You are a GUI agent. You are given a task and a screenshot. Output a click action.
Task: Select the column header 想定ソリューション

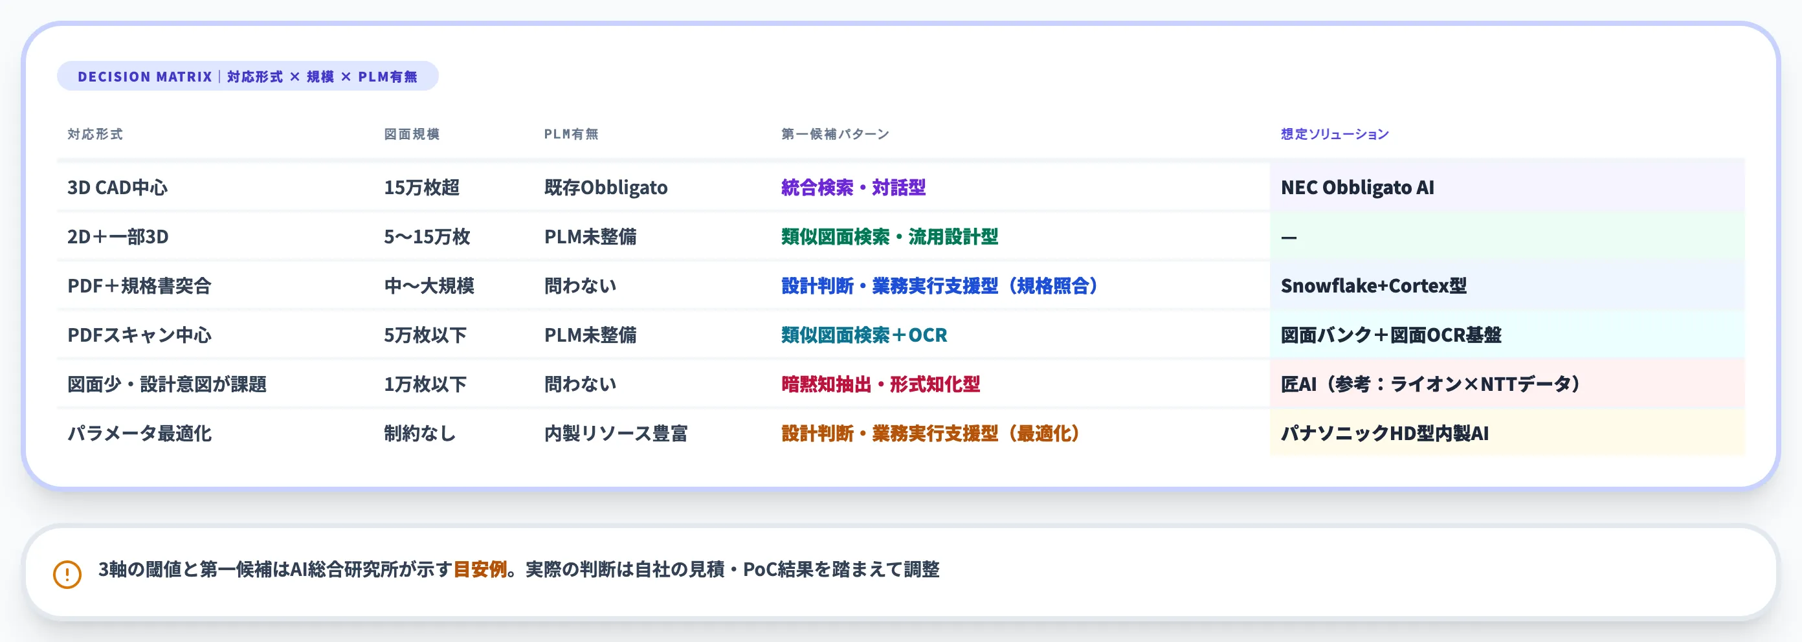coord(1335,134)
